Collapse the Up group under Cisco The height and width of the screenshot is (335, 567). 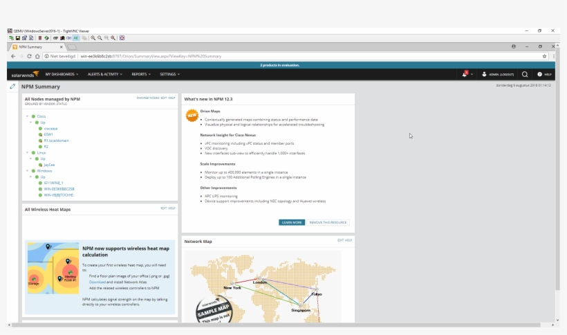coord(31,123)
